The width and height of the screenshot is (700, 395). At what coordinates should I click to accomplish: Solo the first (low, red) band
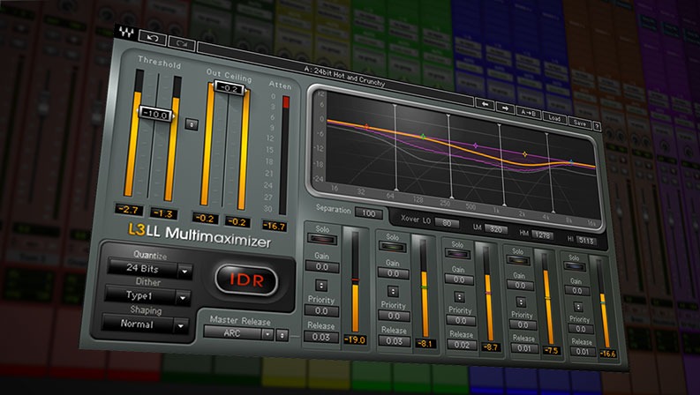tap(321, 240)
